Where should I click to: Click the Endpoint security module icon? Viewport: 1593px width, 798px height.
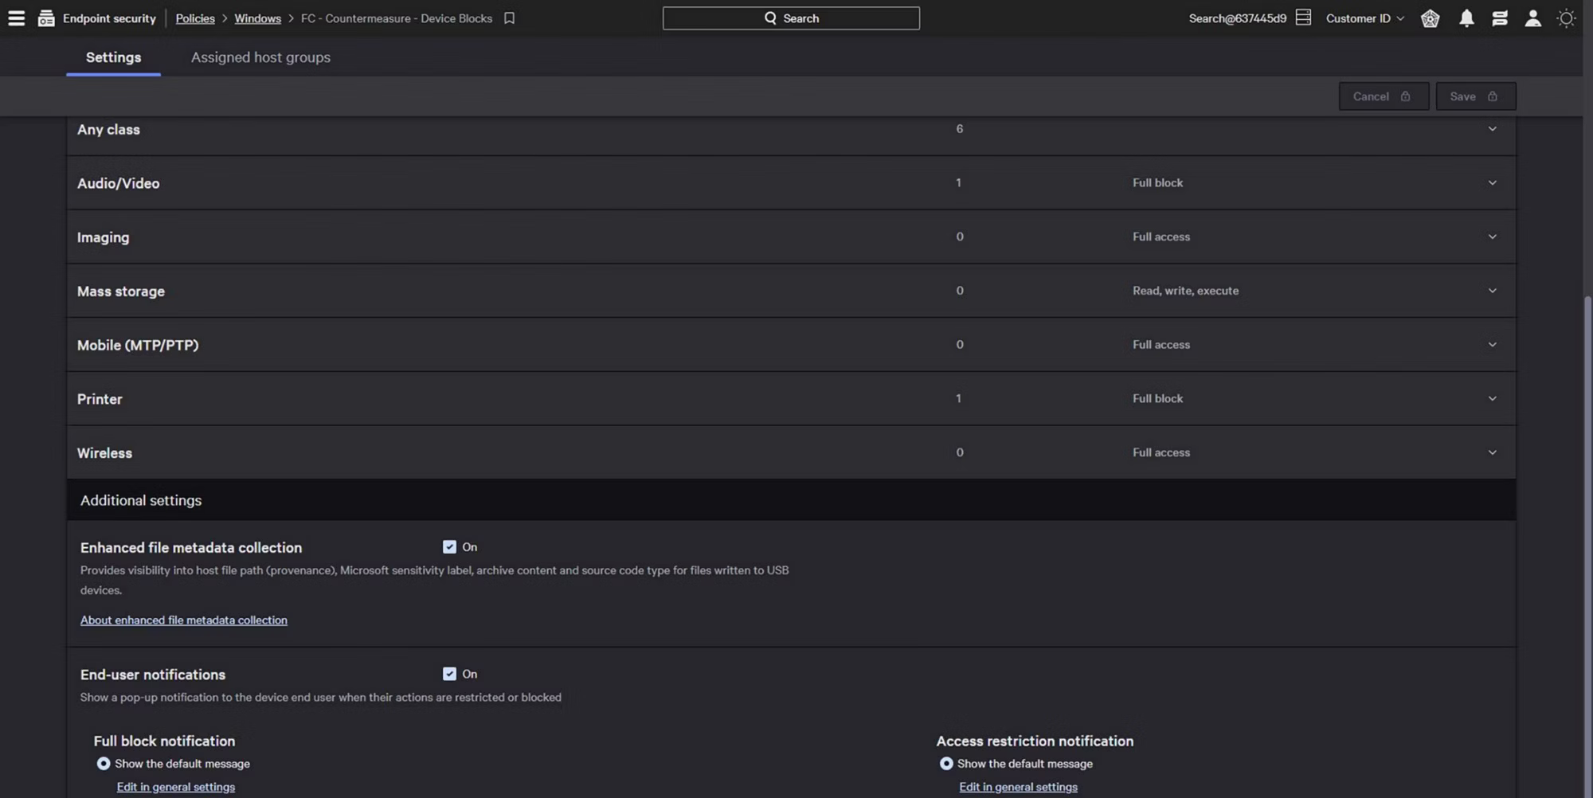(46, 18)
